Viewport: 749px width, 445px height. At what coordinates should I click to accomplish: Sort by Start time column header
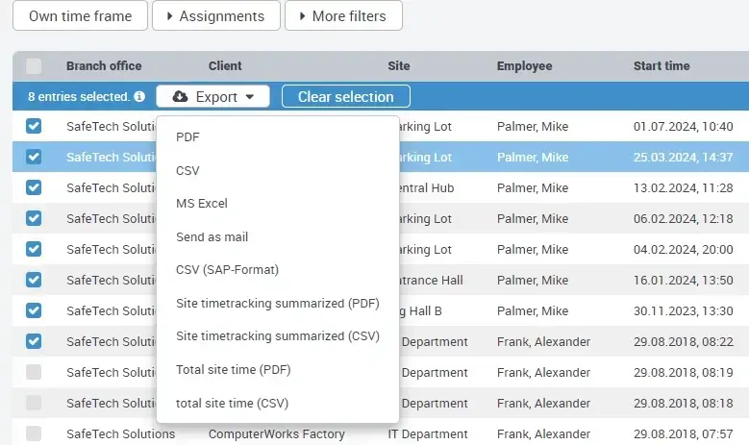click(662, 66)
